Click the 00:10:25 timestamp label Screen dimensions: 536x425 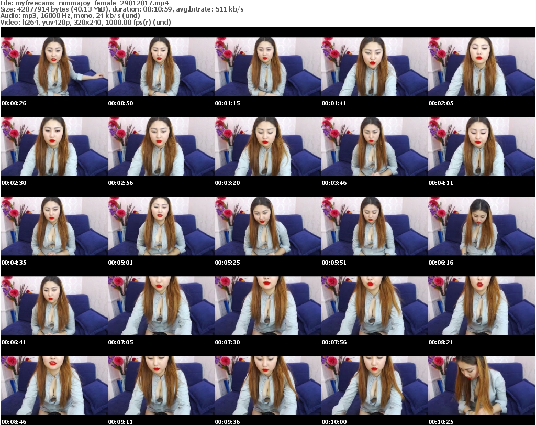click(441, 422)
